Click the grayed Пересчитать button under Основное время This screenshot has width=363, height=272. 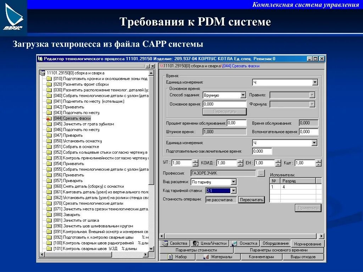pos(224,112)
